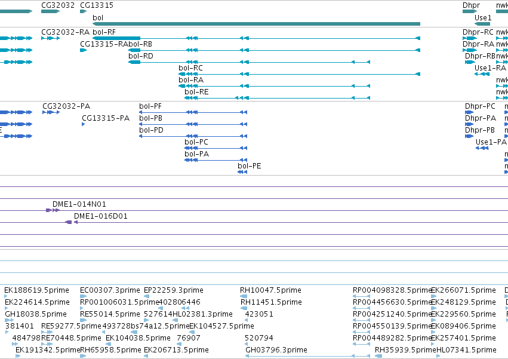Image resolution: width=508 pixels, height=359 pixels.
Task: Click the RP004489282.5prime EST label
Action: click(392, 338)
